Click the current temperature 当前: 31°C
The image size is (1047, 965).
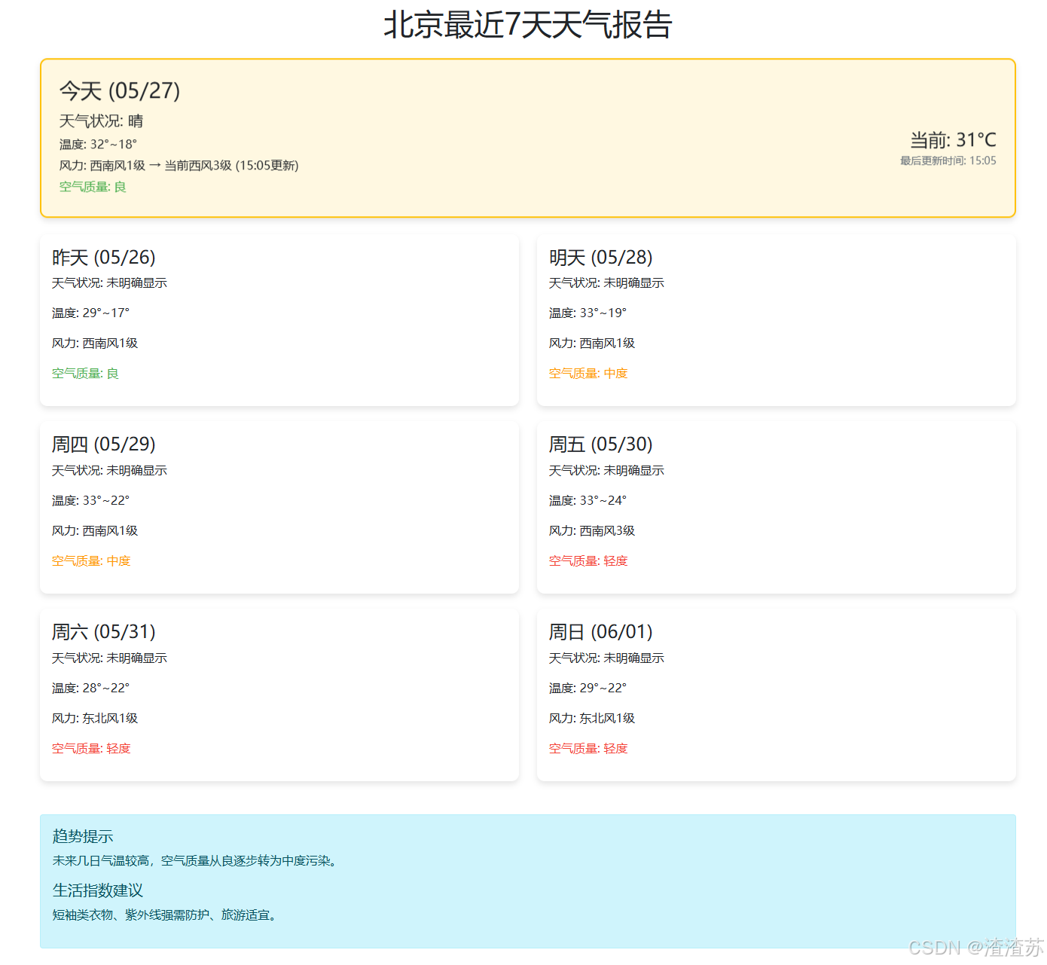coord(953,140)
